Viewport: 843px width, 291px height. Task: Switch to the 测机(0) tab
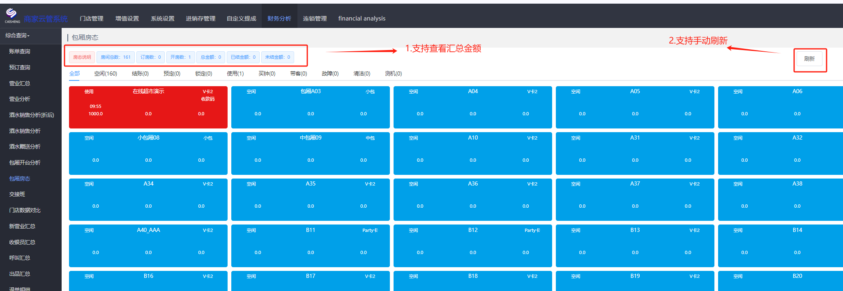[393, 73]
